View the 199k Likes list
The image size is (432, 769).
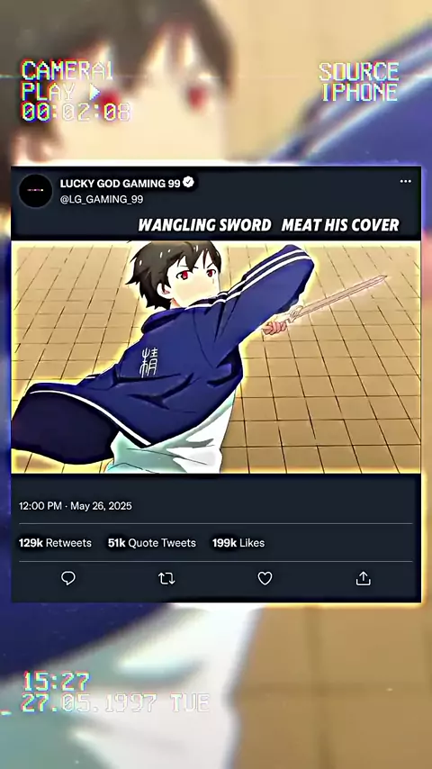coord(238,543)
